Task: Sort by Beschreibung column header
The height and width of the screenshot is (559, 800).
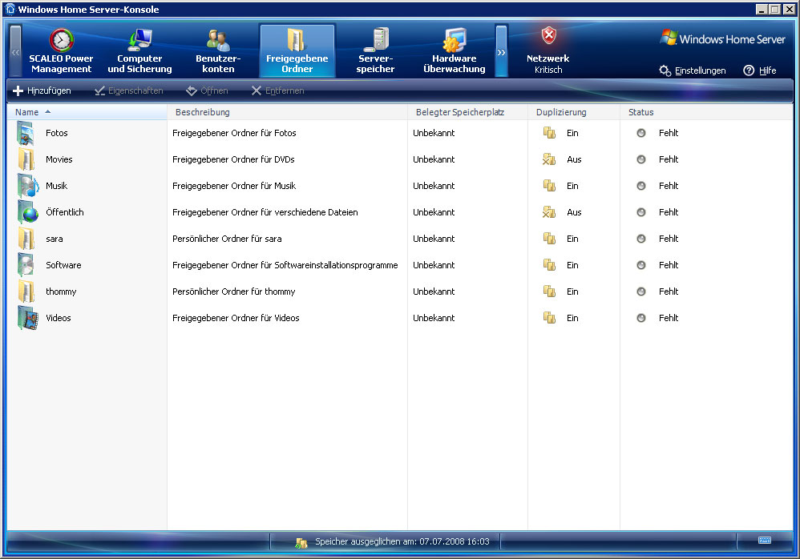Action: [x=287, y=112]
